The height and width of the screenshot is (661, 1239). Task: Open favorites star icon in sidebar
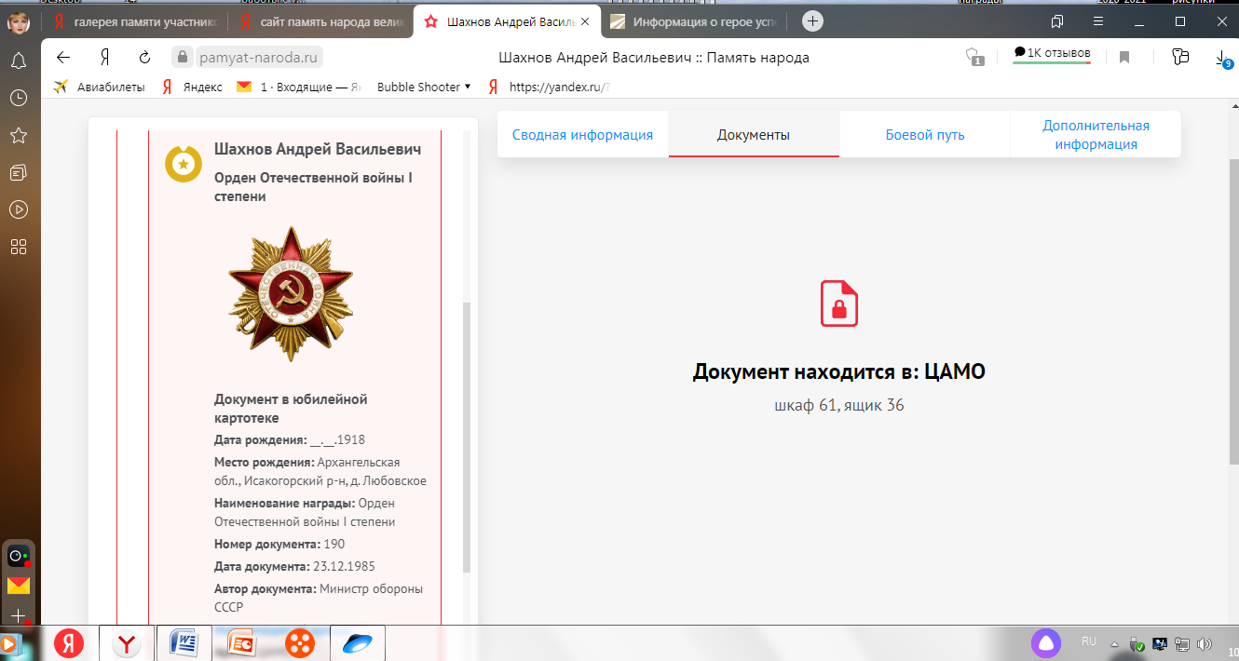click(18, 136)
